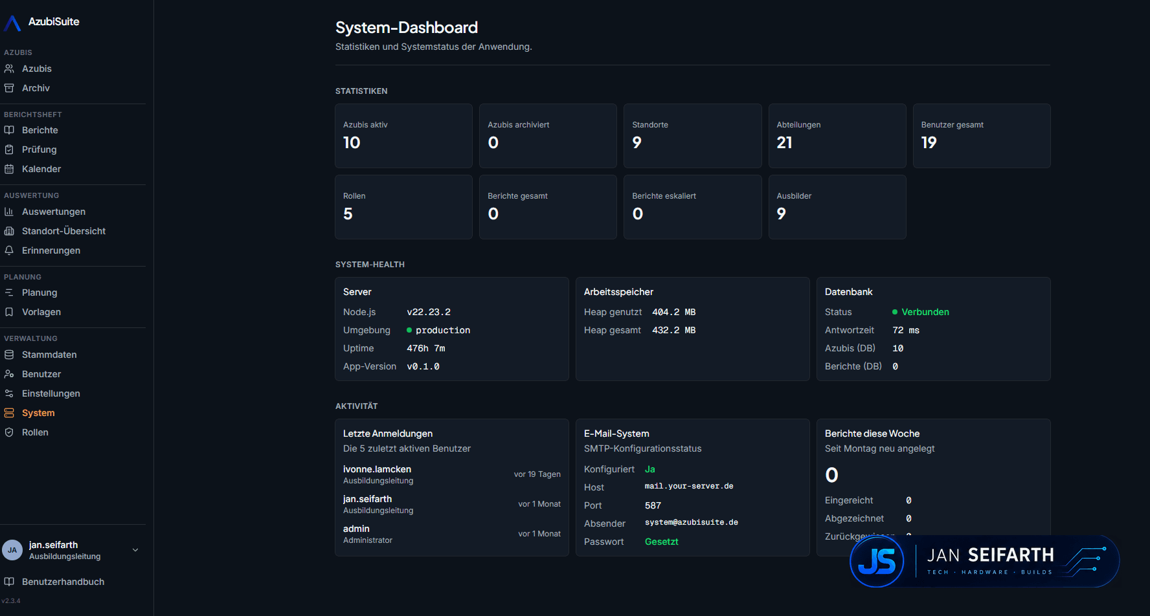Click the Antwortzeit value 72 ms

click(906, 330)
